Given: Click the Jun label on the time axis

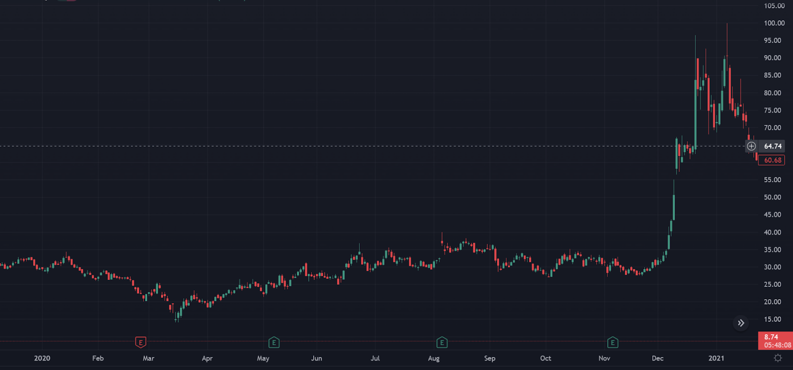Looking at the screenshot, I should [x=317, y=358].
